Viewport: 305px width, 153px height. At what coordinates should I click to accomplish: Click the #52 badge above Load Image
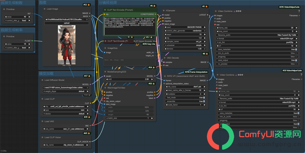[x=87, y=5]
